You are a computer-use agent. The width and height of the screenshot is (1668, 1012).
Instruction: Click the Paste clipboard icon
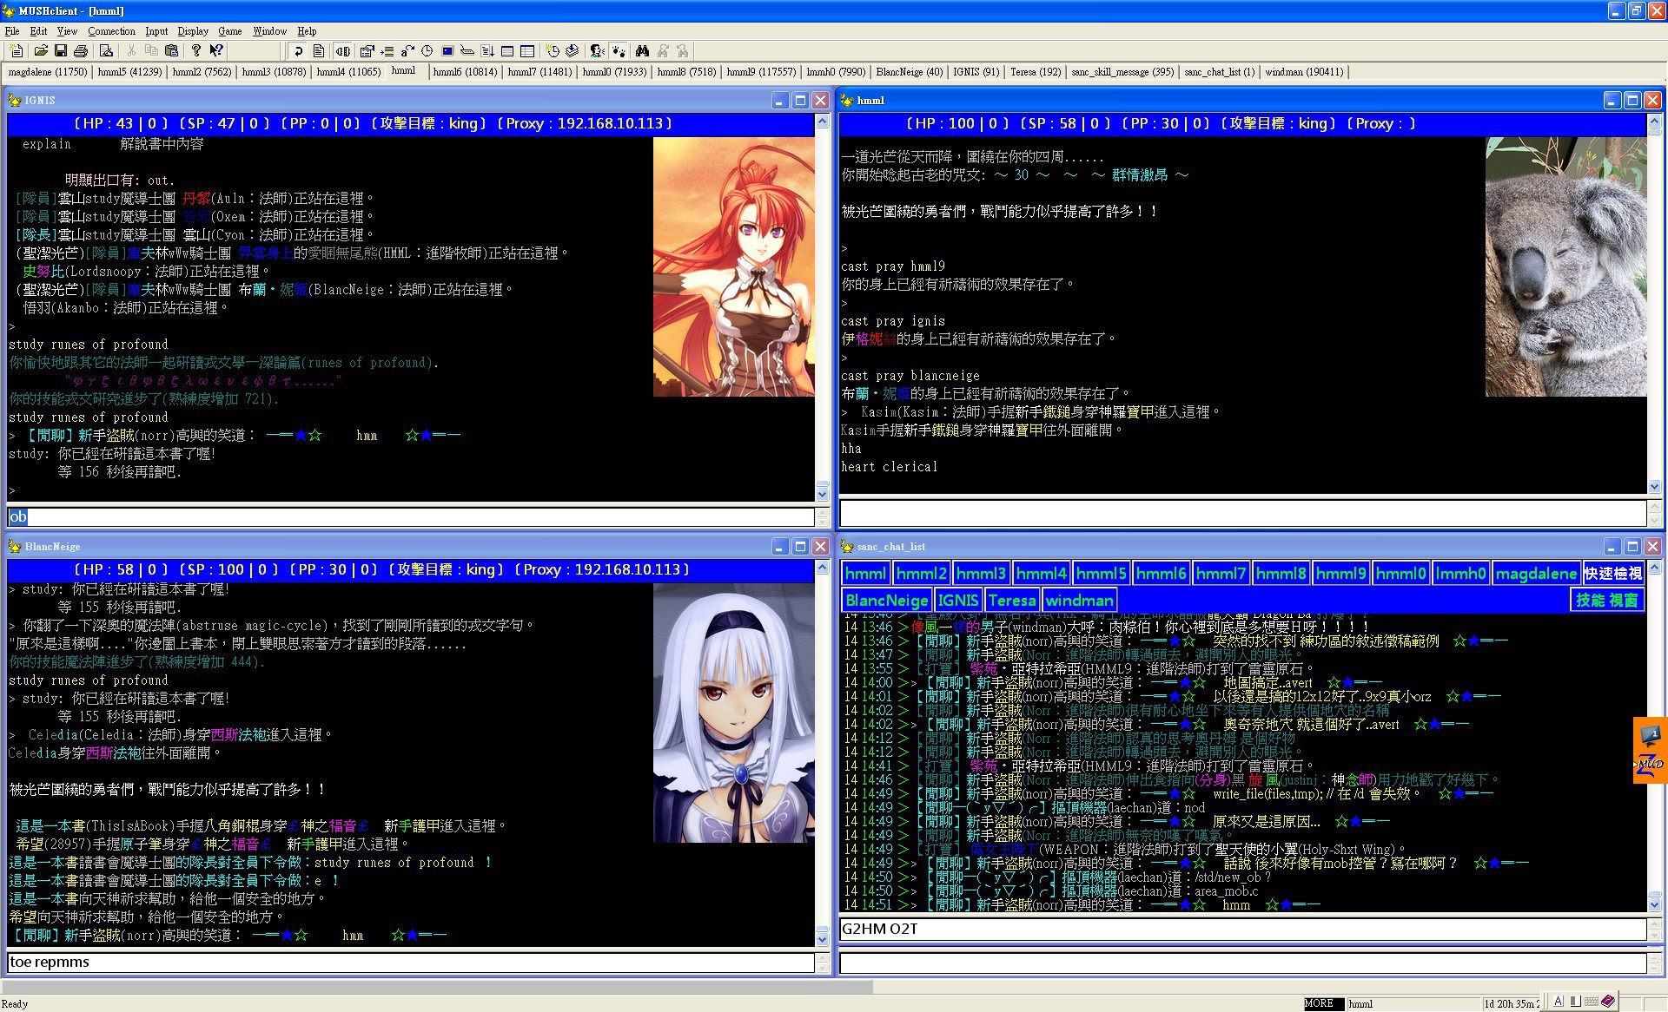171,51
